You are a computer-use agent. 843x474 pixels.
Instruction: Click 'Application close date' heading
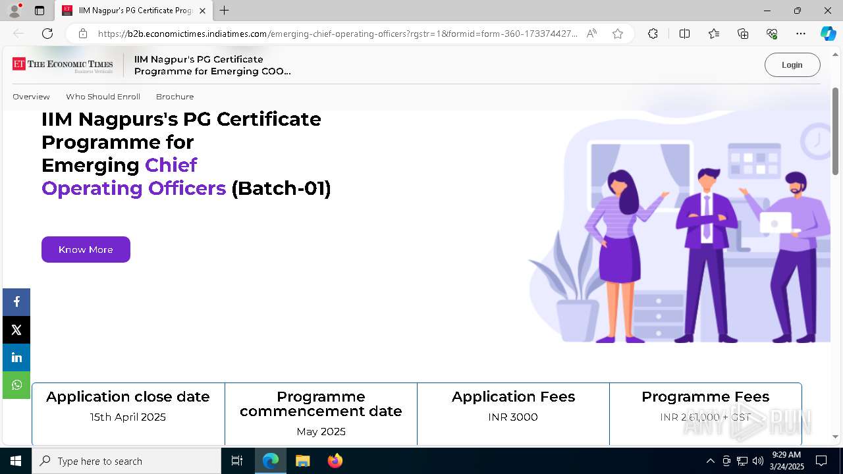128,397
